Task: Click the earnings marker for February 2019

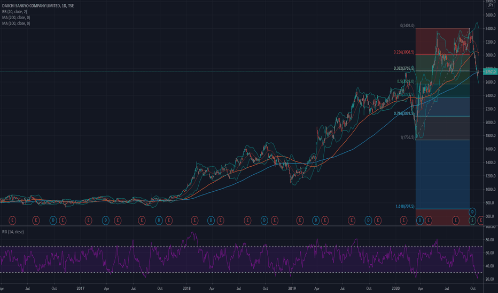Action: 300,220
